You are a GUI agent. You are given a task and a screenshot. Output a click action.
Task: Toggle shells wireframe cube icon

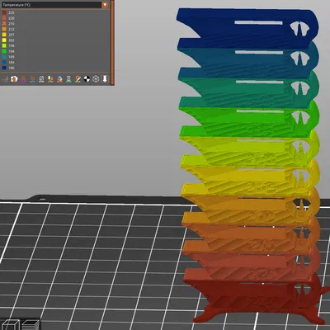[96, 79]
